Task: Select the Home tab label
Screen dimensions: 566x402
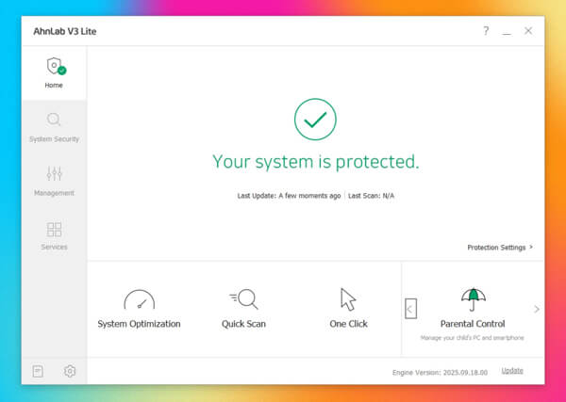Action: point(54,86)
